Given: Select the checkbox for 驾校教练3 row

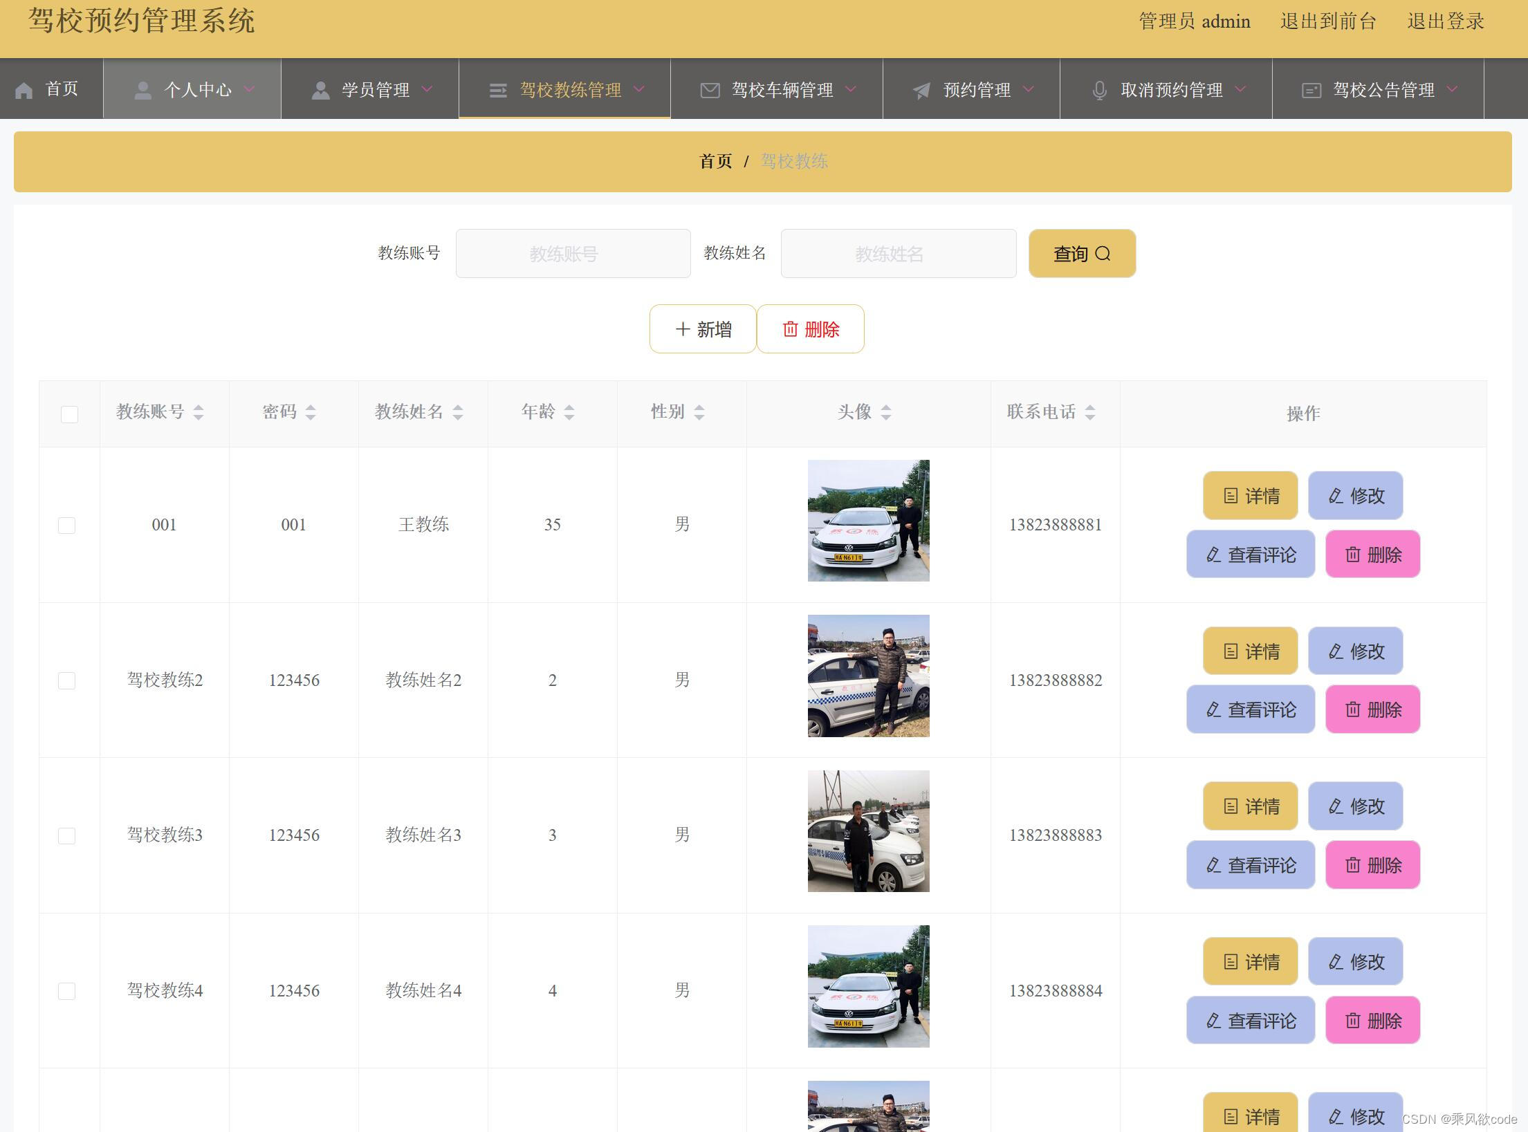Looking at the screenshot, I should tap(67, 836).
